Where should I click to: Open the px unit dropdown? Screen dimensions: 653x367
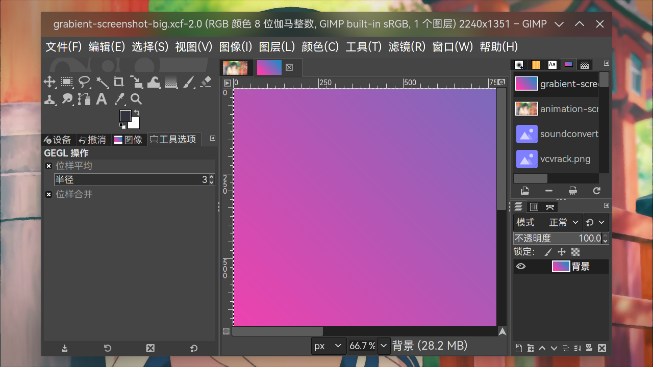(x=328, y=346)
